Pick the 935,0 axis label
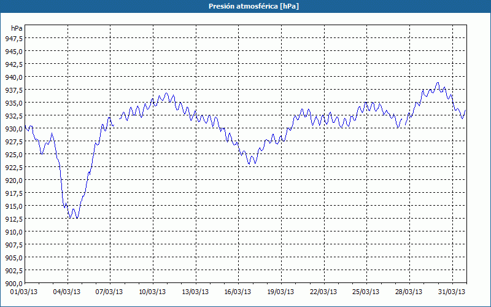Viewport: 491px width, 307px height. [x=14, y=103]
